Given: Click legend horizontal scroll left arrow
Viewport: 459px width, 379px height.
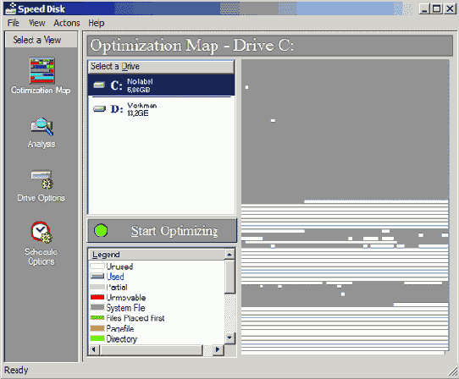Looking at the screenshot, I should tap(94, 349).
